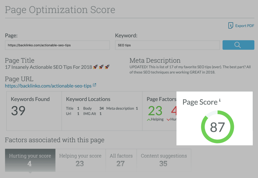Switch to the Helping your score tab
This screenshot has width=258, height=178.
(80, 160)
